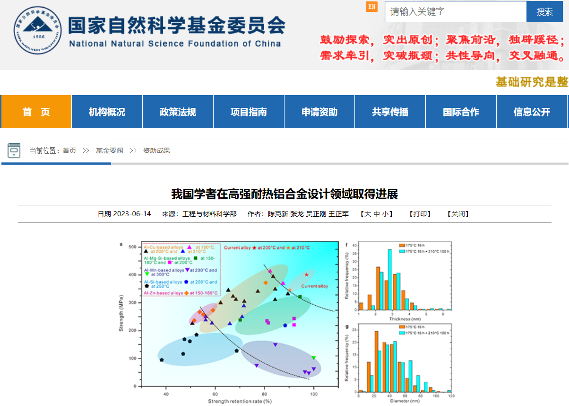Open the 机构概况 menu item
The image size is (569, 406).
(x=107, y=112)
